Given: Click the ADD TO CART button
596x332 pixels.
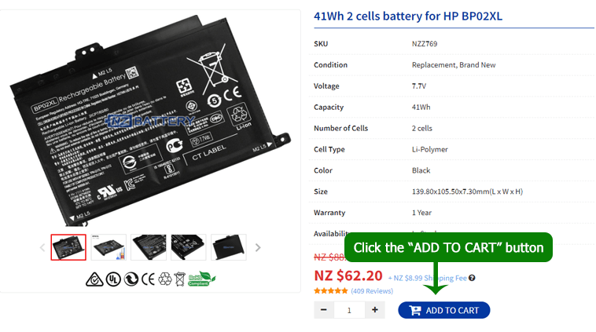Looking at the screenshot, I should click(x=444, y=310).
